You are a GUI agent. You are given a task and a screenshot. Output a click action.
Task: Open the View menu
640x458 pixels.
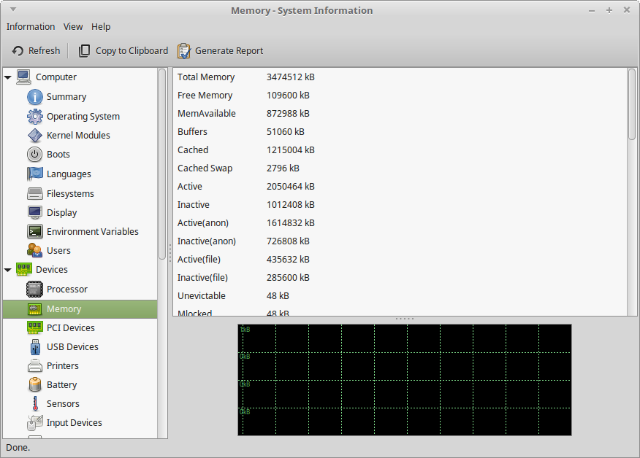(x=73, y=27)
